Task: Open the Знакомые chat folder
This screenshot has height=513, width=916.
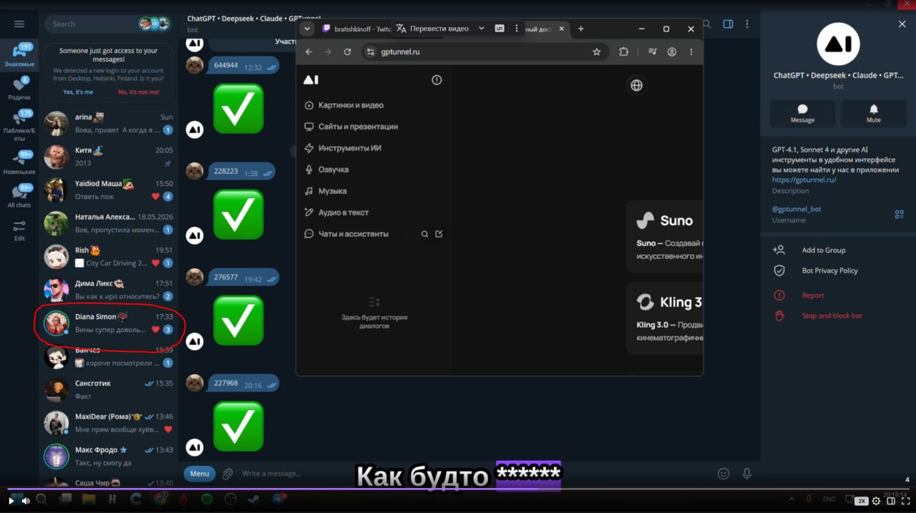Action: tap(19, 55)
